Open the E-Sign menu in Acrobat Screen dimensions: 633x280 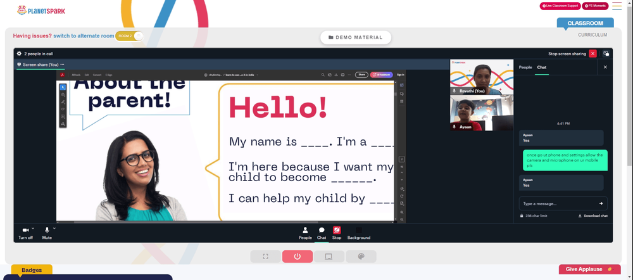pos(109,75)
